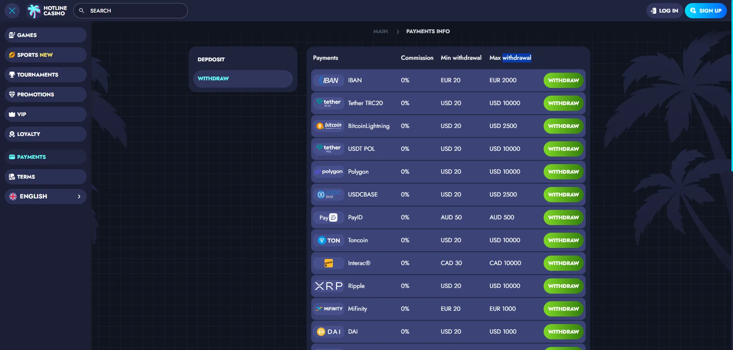The width and height of the screenshot is (733, 350).
Task: Withdraw using DAI
Action: pos(563,332)
